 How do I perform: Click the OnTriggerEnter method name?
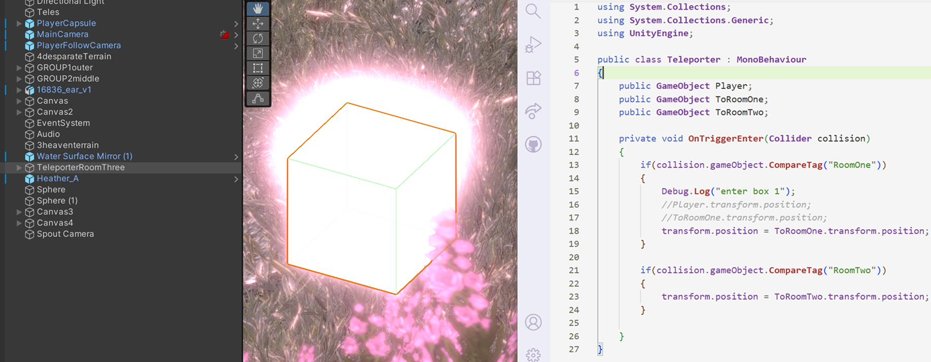[726, 138]
